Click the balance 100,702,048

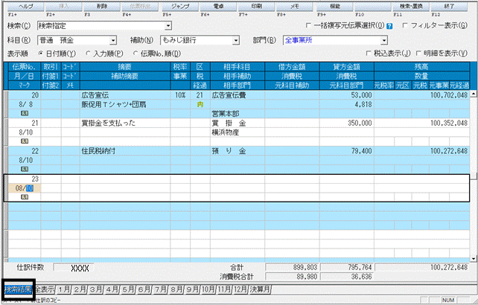pos(421,95)
